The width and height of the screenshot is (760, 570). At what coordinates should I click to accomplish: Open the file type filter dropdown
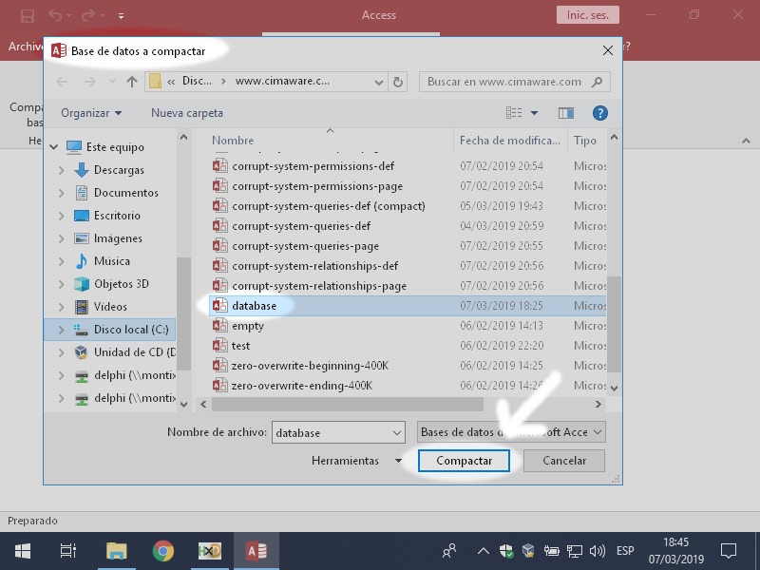[x=510, y=432]
